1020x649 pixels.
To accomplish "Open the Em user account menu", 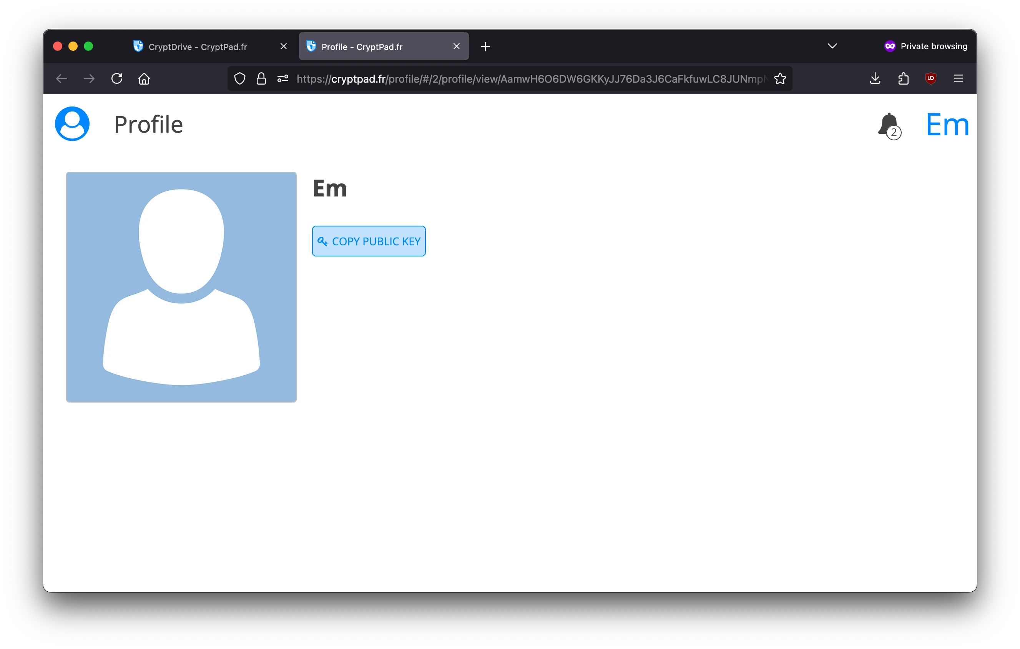I will [947, 124].
